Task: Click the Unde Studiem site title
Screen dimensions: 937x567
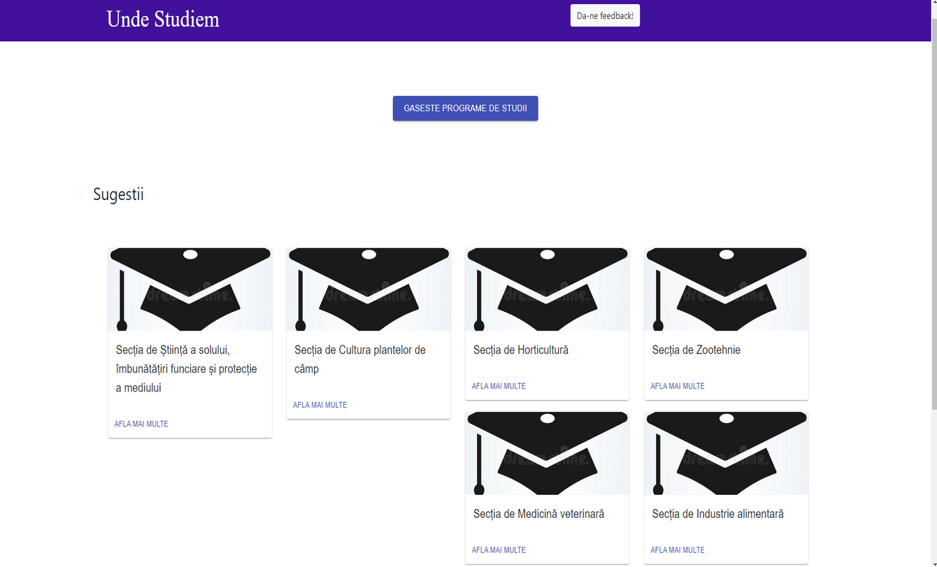Action: 163,19
